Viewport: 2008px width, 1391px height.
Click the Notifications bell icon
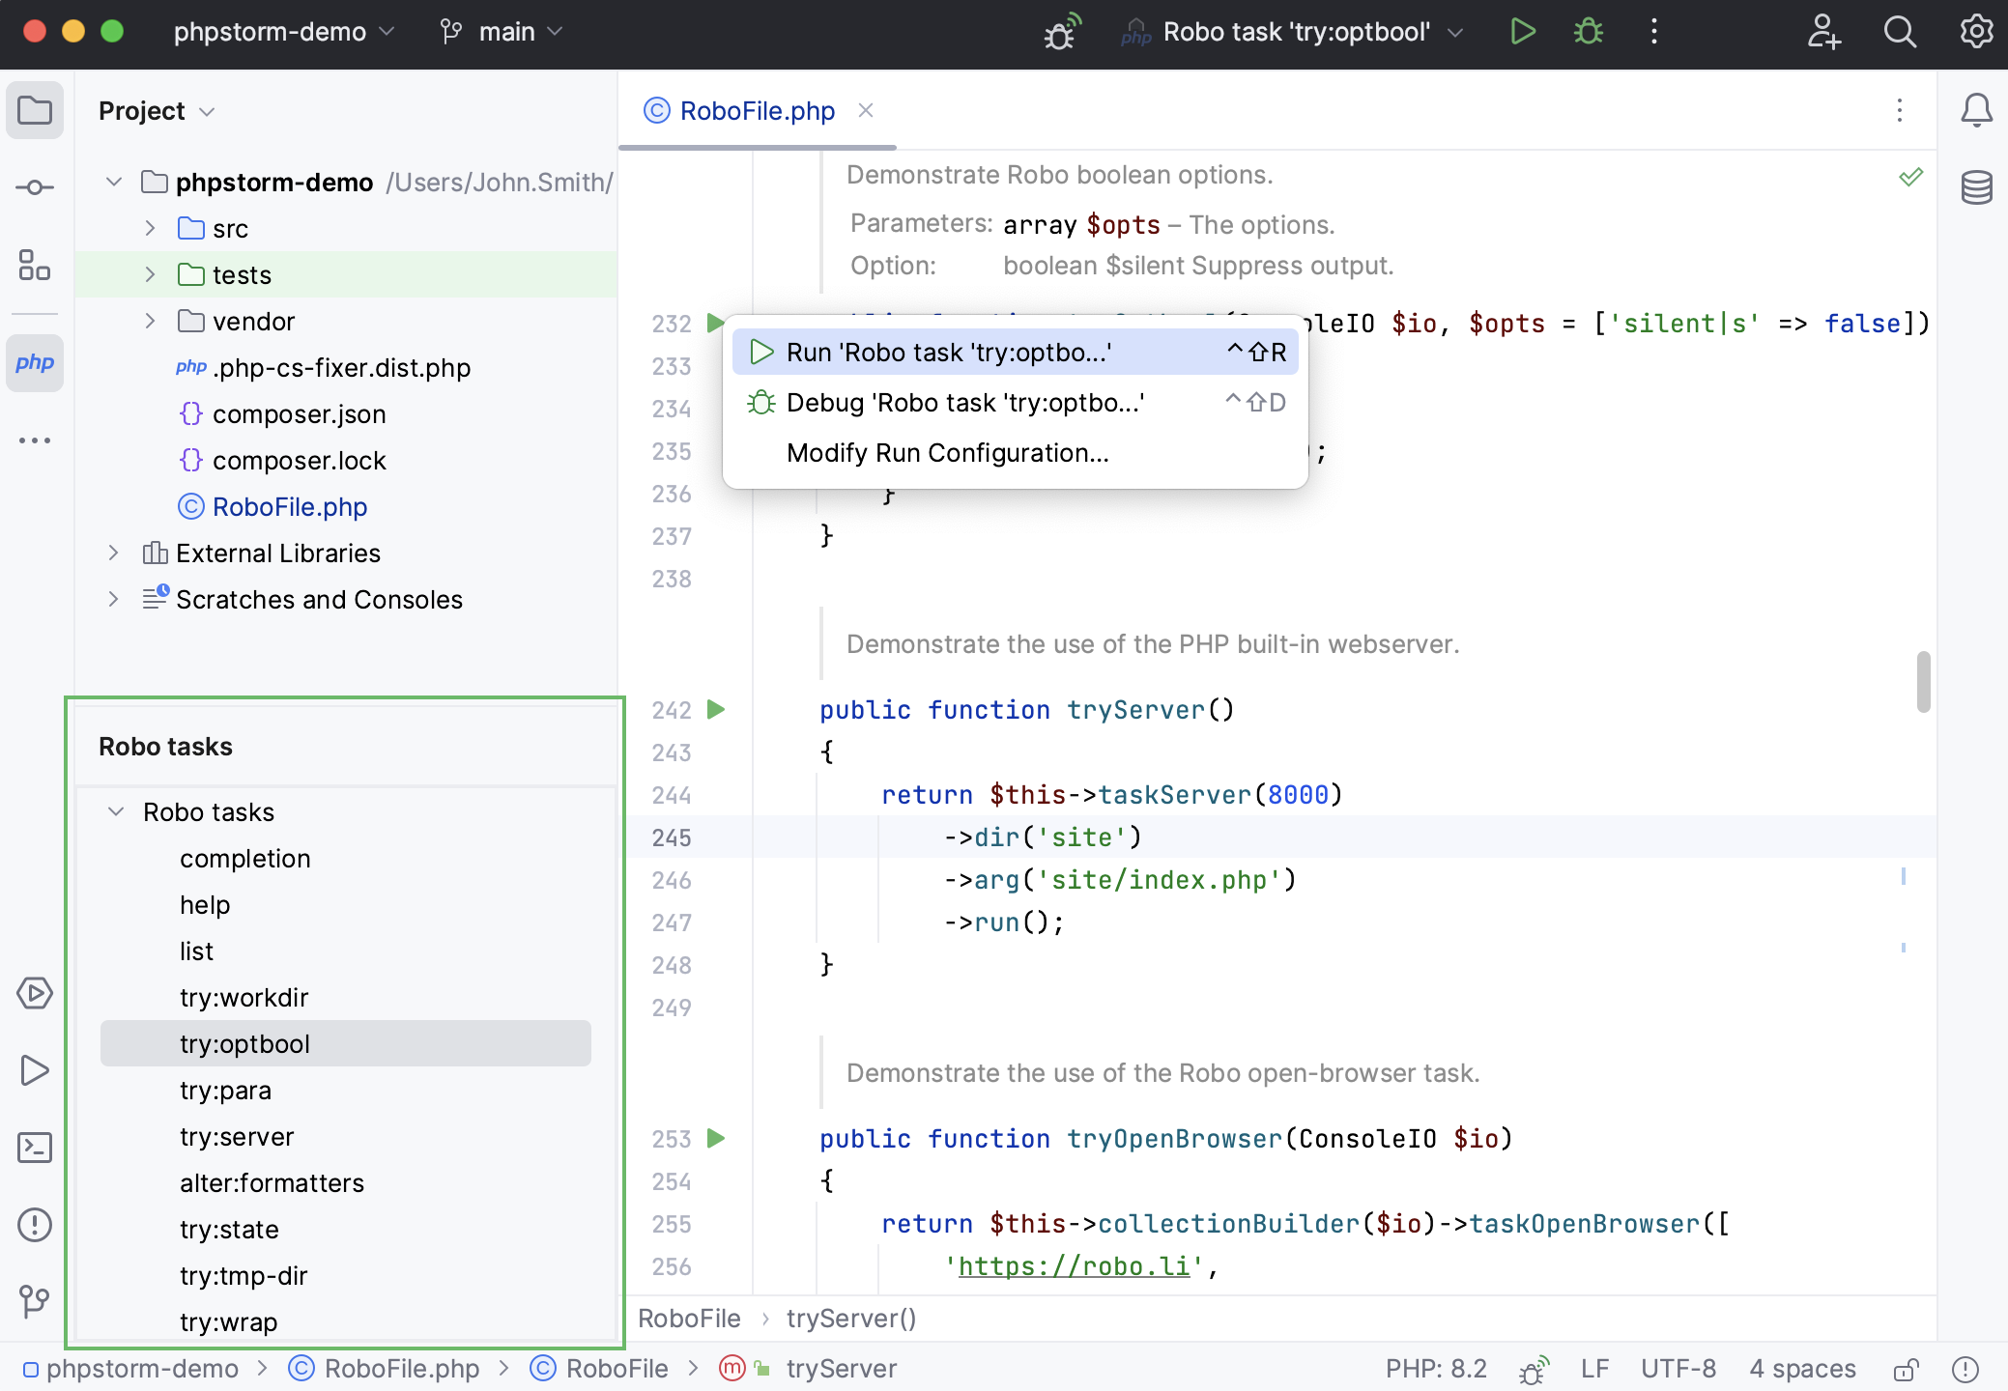pos(1976,110)
